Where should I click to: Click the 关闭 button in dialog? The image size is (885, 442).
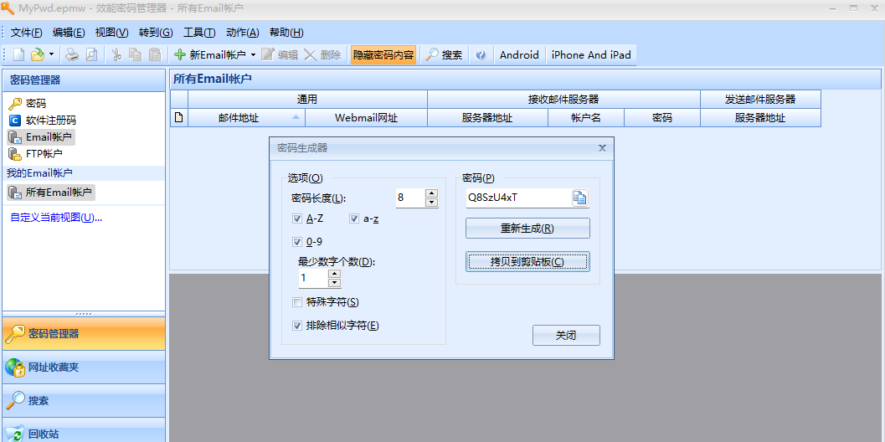point(566,336)
